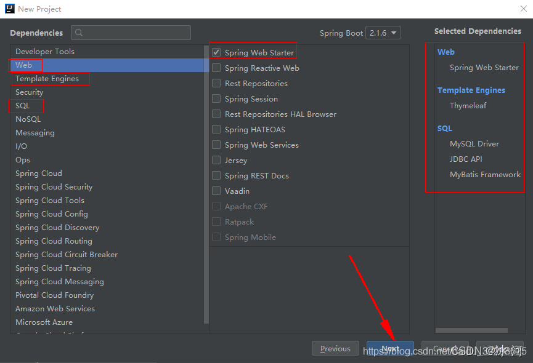Select Spring Cloud Discovery category
This screenshot has width=533, height=363.
pos(107,228)
